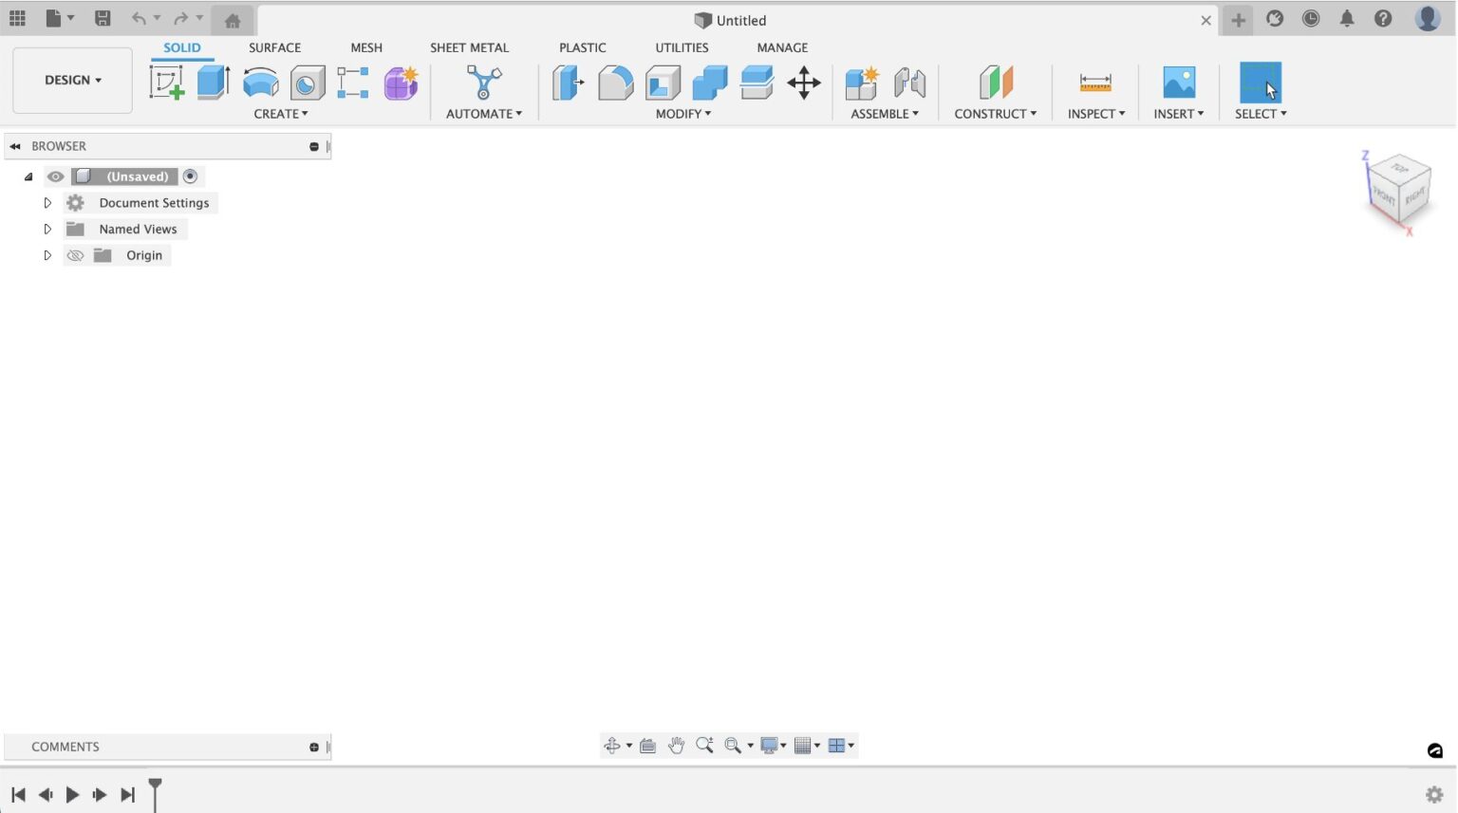Switch to the SHEET METAL tab

pos(469,47)
